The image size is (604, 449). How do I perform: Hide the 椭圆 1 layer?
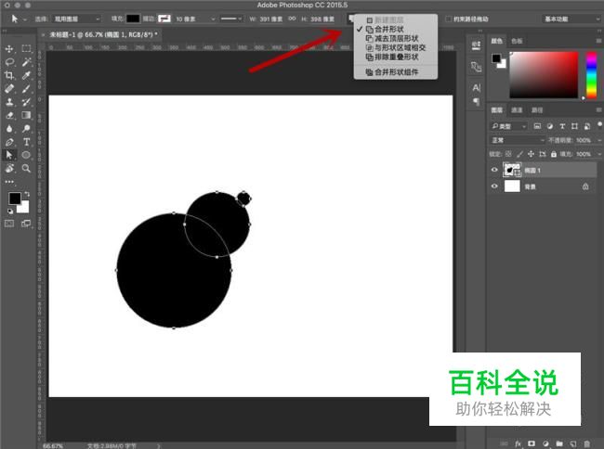click(x=494, y=170)
